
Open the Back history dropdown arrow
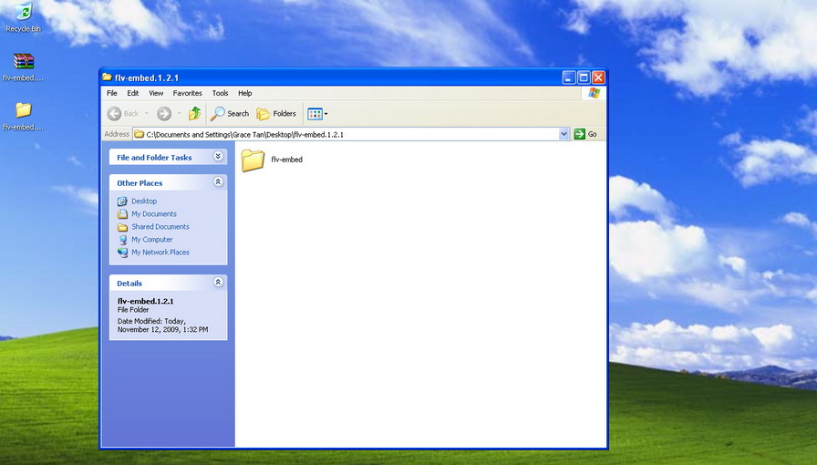coord(147,114)
